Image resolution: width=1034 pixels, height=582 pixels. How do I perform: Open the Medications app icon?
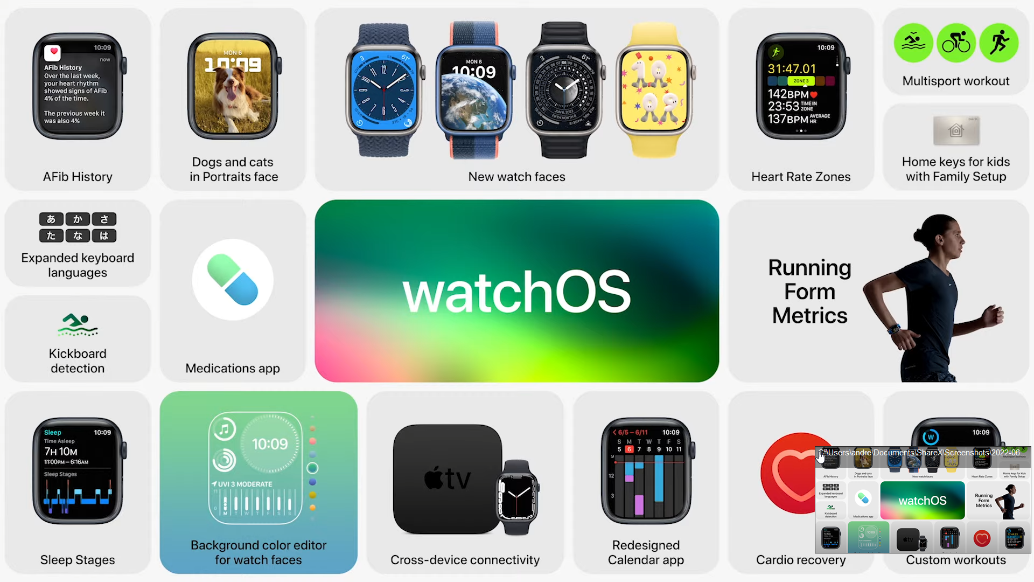233,281
